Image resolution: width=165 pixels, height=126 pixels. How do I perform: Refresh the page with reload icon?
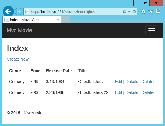coord(134,11)
